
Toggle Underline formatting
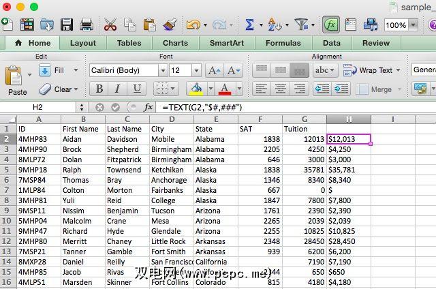(136, 89)
